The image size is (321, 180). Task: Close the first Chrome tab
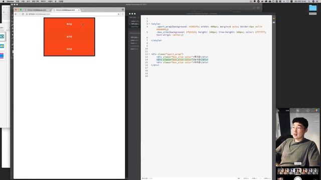[x=50, y=10]
